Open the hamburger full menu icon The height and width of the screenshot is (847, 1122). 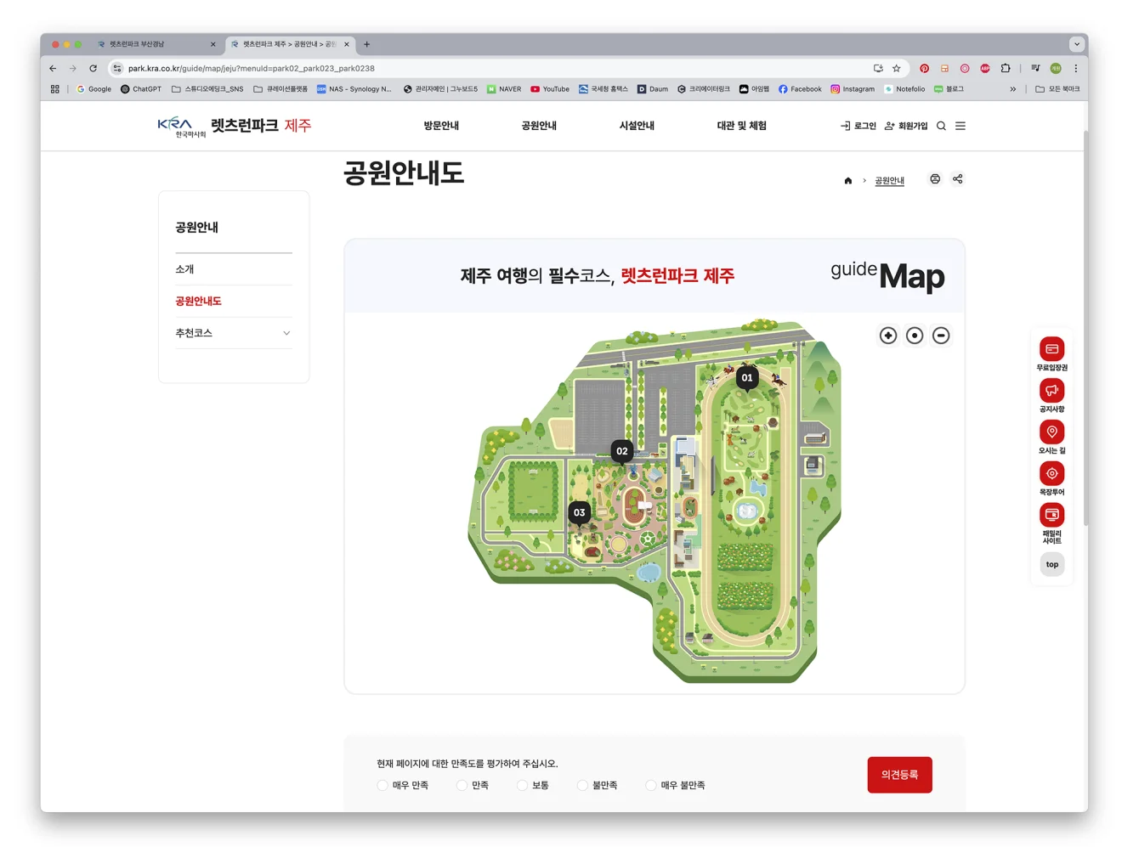[x=960, y=126]
